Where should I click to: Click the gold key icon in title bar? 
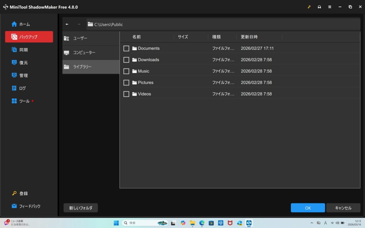[x=309, y=7]
